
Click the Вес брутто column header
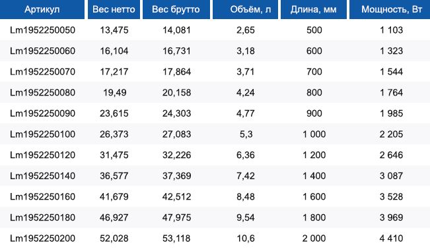tap(176, 9)
